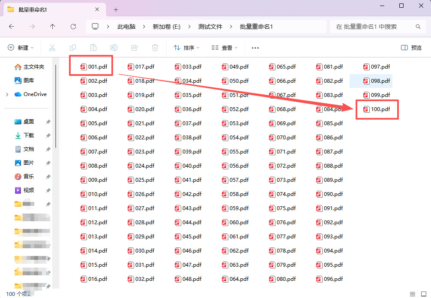Open the 排序 sort dropdown
This screenshot has width=431, height=298.
[186, 48]
